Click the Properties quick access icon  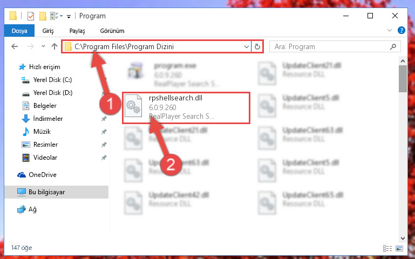click(x=31, y=16)
